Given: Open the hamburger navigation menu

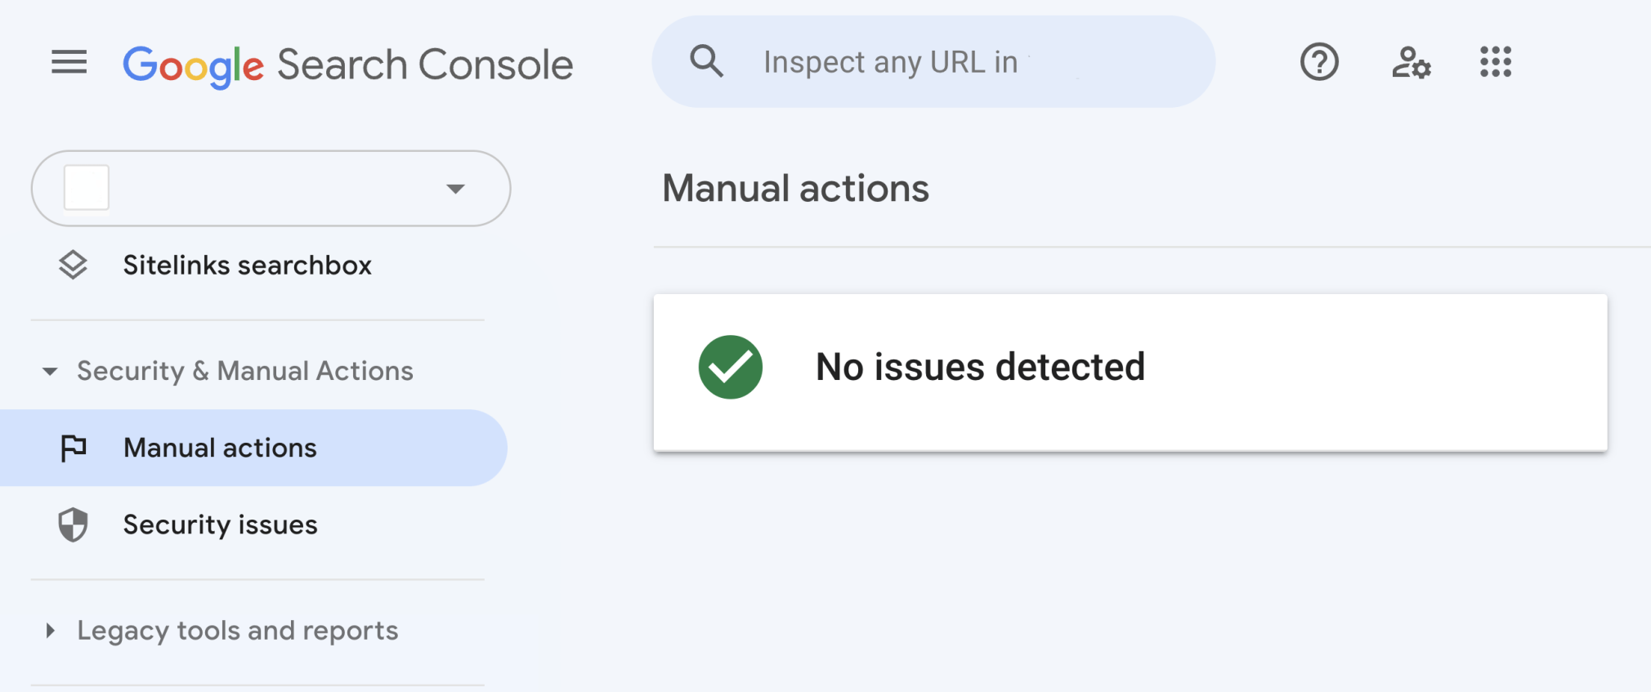Looking at the screenshot, I should [x=69, y=62].
